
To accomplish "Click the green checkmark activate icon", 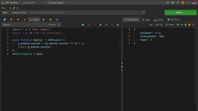I will pos(112,25).
